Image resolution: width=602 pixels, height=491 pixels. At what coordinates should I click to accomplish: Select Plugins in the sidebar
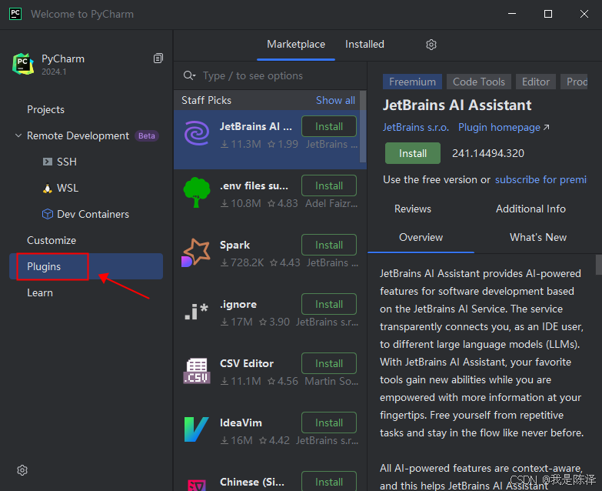(86, 266)
